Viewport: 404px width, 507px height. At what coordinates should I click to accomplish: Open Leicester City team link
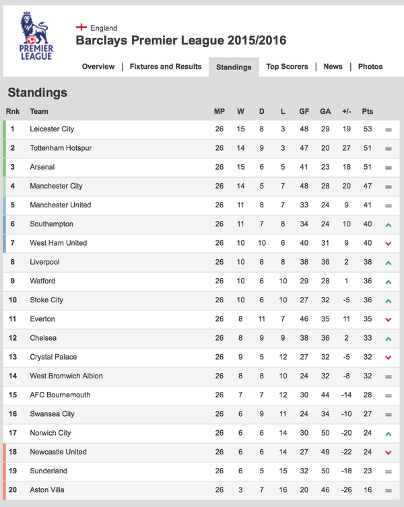click(52, 129)
